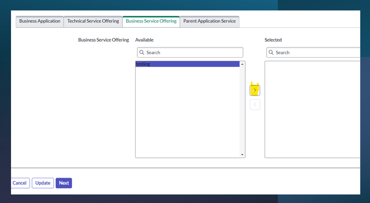This screenshot has width=370, height=203.
Task: Click the left arrow remove button
Action: [255, 105]
